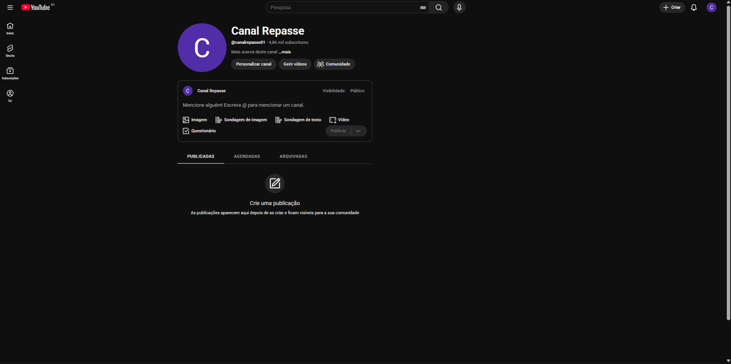Click the scrollbar down arrow

tap(728, 361)
